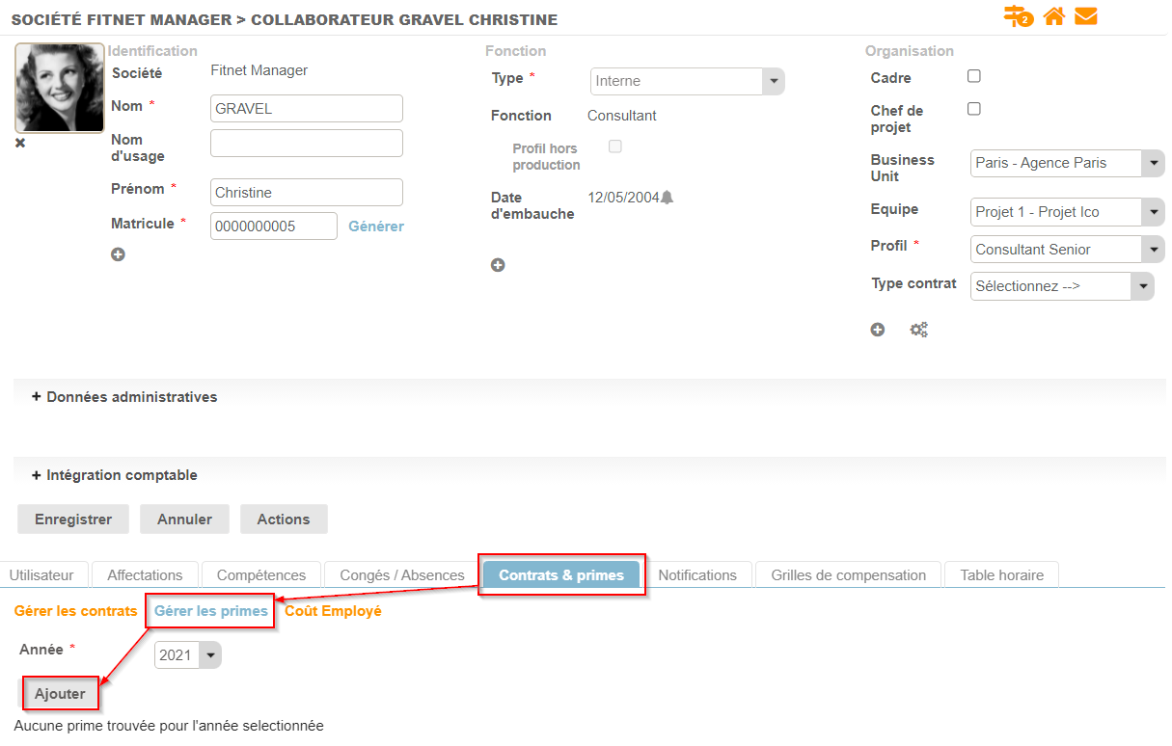The width and height of the screenshot is (1172, 746).
Task: Click the Enregistrer button
Action: tap(73, 520)
